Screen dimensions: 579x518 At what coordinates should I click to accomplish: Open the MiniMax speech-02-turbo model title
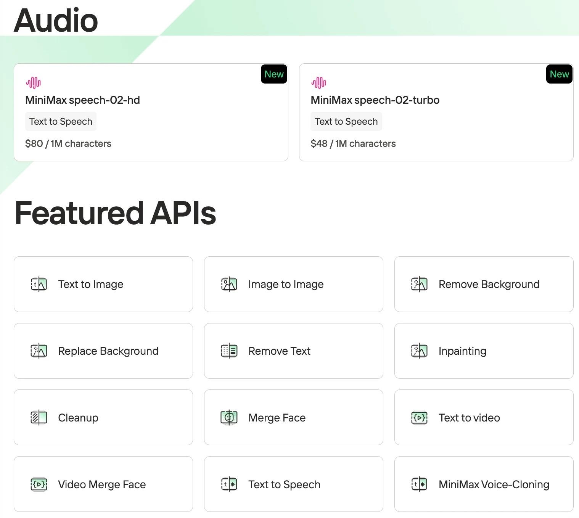tap(375, 100)
